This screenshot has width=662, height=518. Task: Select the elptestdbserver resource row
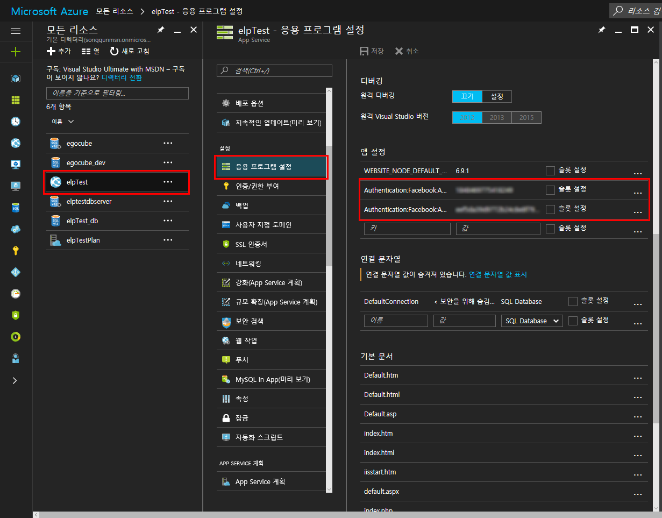point(117,202)
